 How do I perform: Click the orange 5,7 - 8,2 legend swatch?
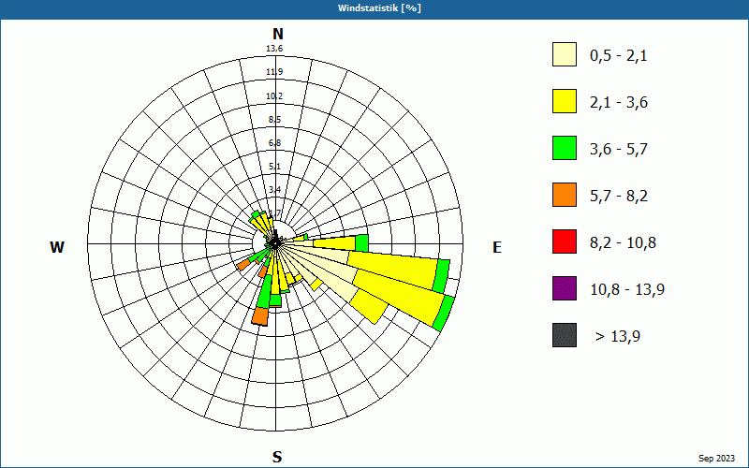[x=565, y=195]
